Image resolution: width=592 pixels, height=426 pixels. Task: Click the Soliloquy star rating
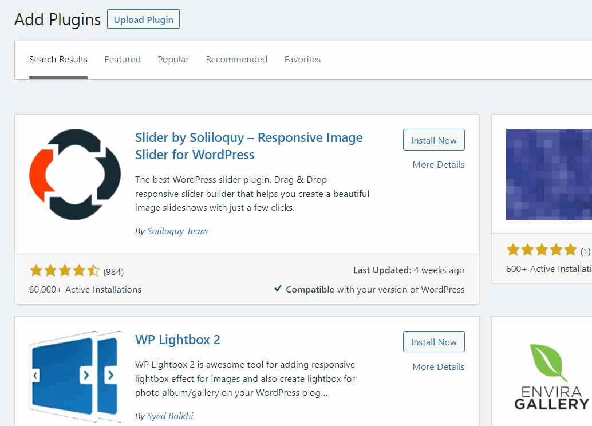[65, 271]
